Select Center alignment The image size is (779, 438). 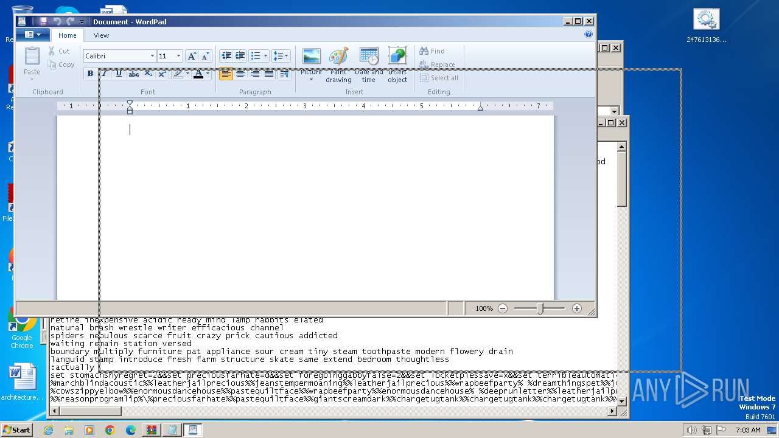click(x=240, y=74)
